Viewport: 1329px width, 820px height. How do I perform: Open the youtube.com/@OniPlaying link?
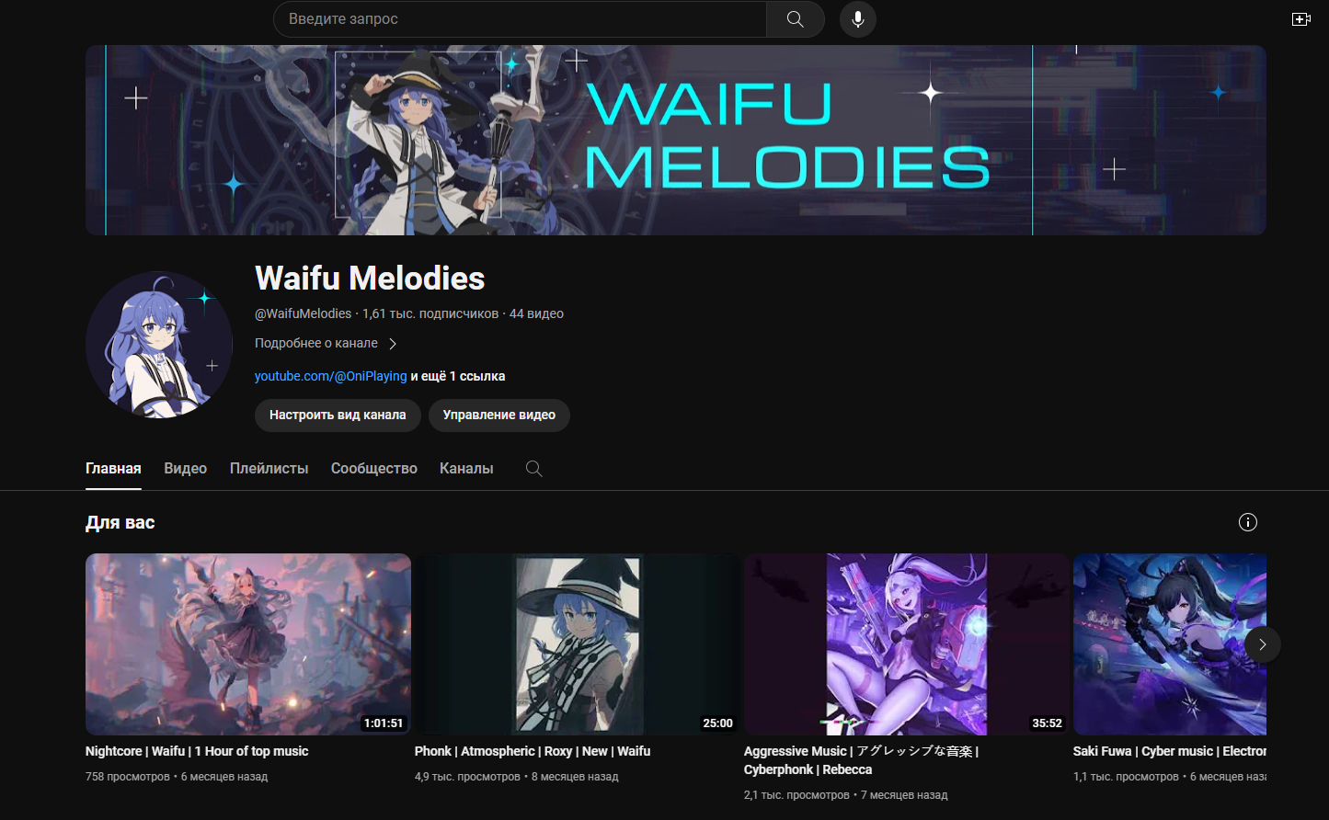point(331,376)
